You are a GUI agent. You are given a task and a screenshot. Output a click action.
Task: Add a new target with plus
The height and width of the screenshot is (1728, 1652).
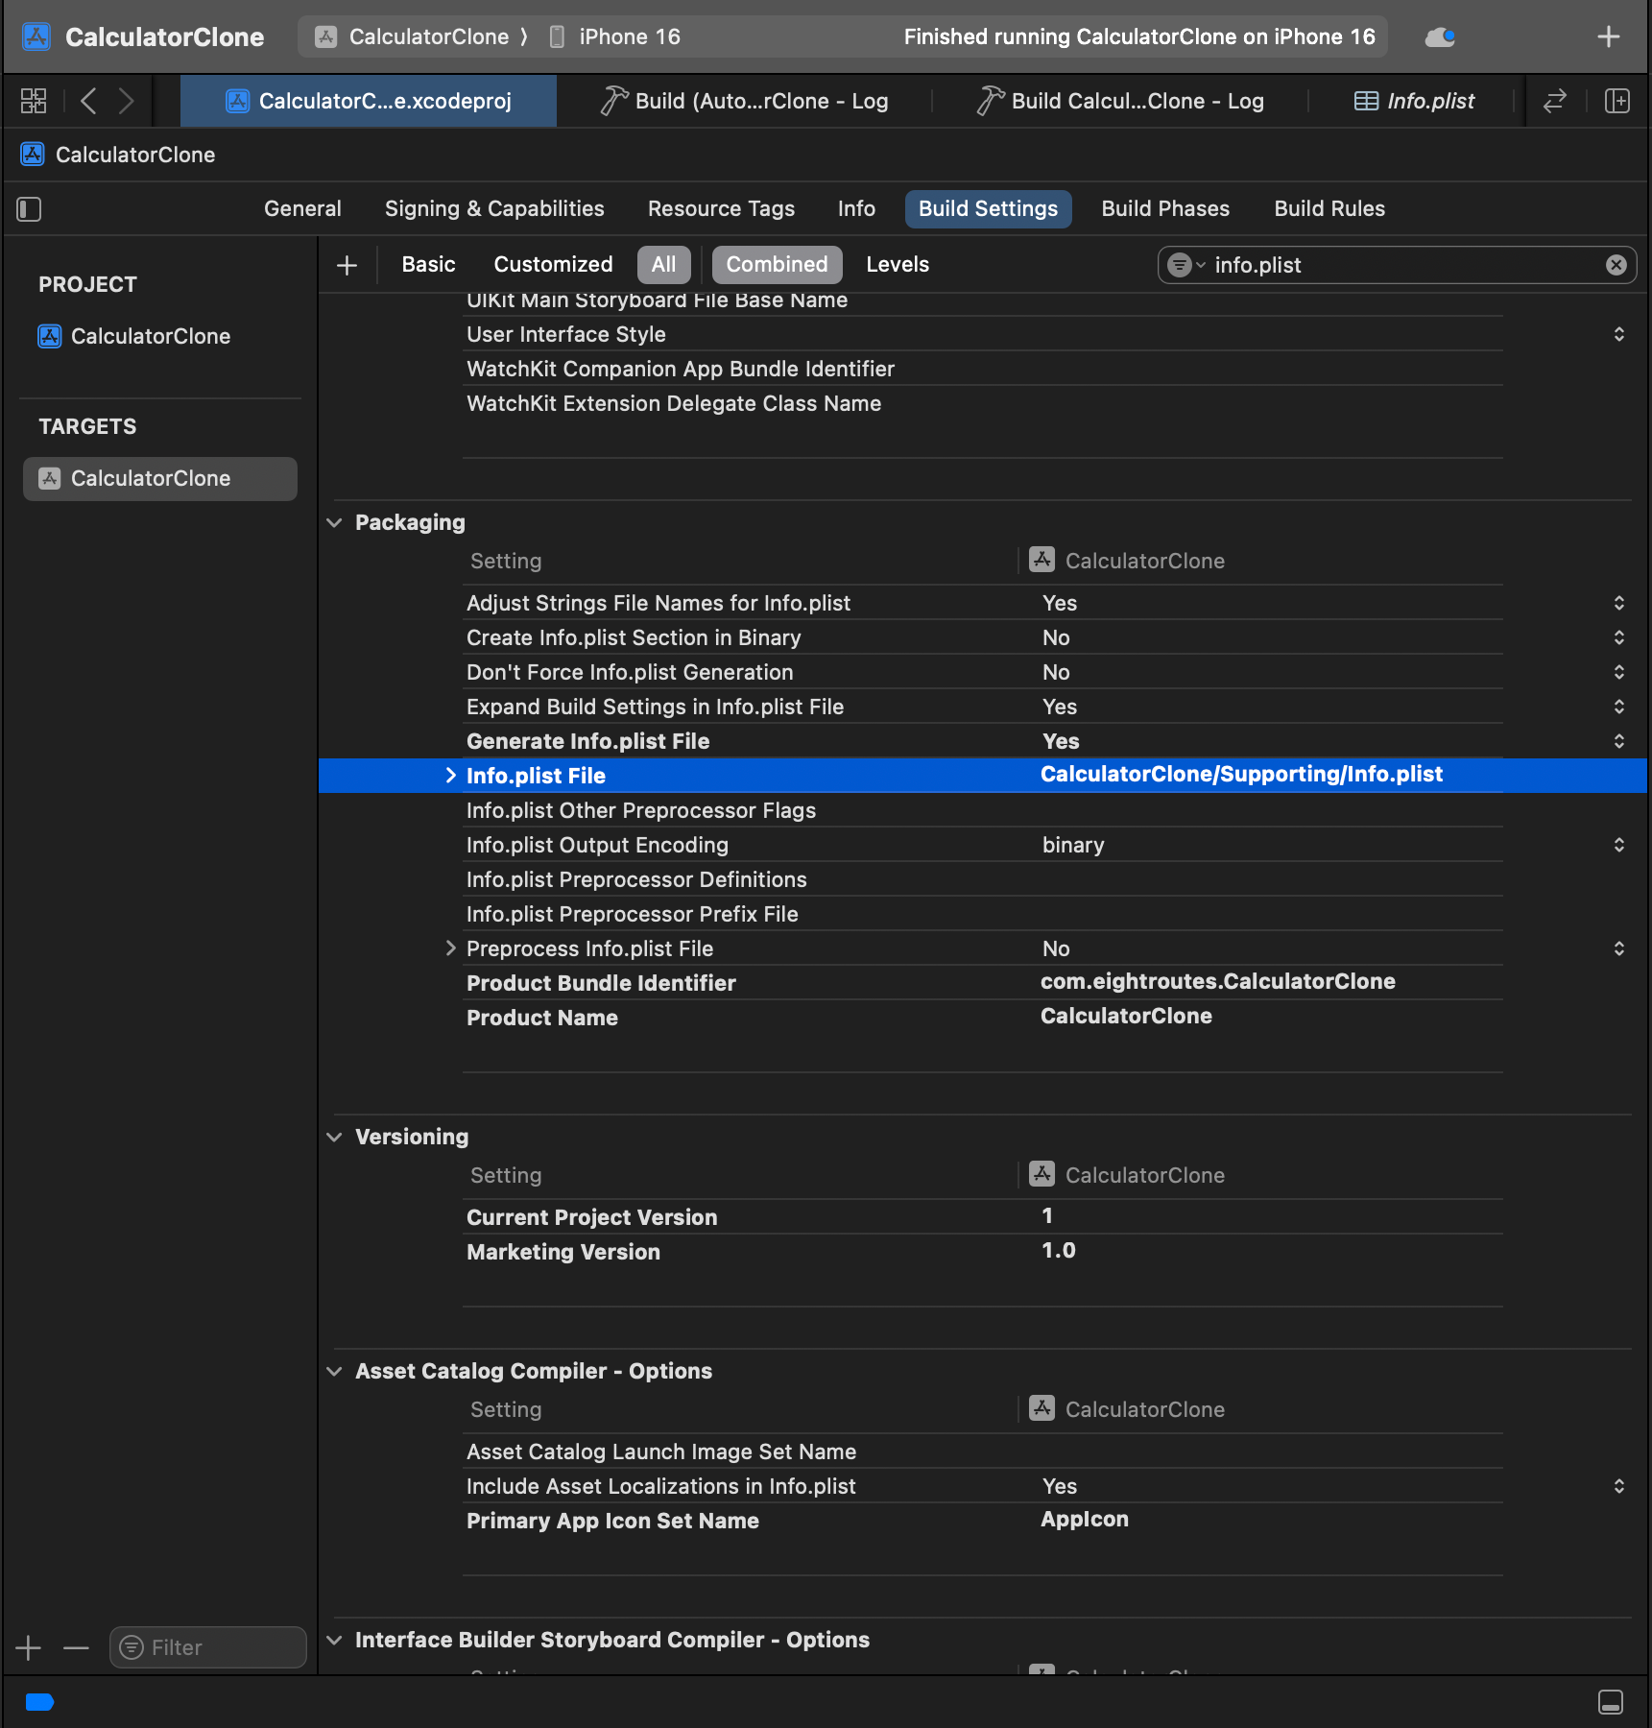tap(29, 1648)
